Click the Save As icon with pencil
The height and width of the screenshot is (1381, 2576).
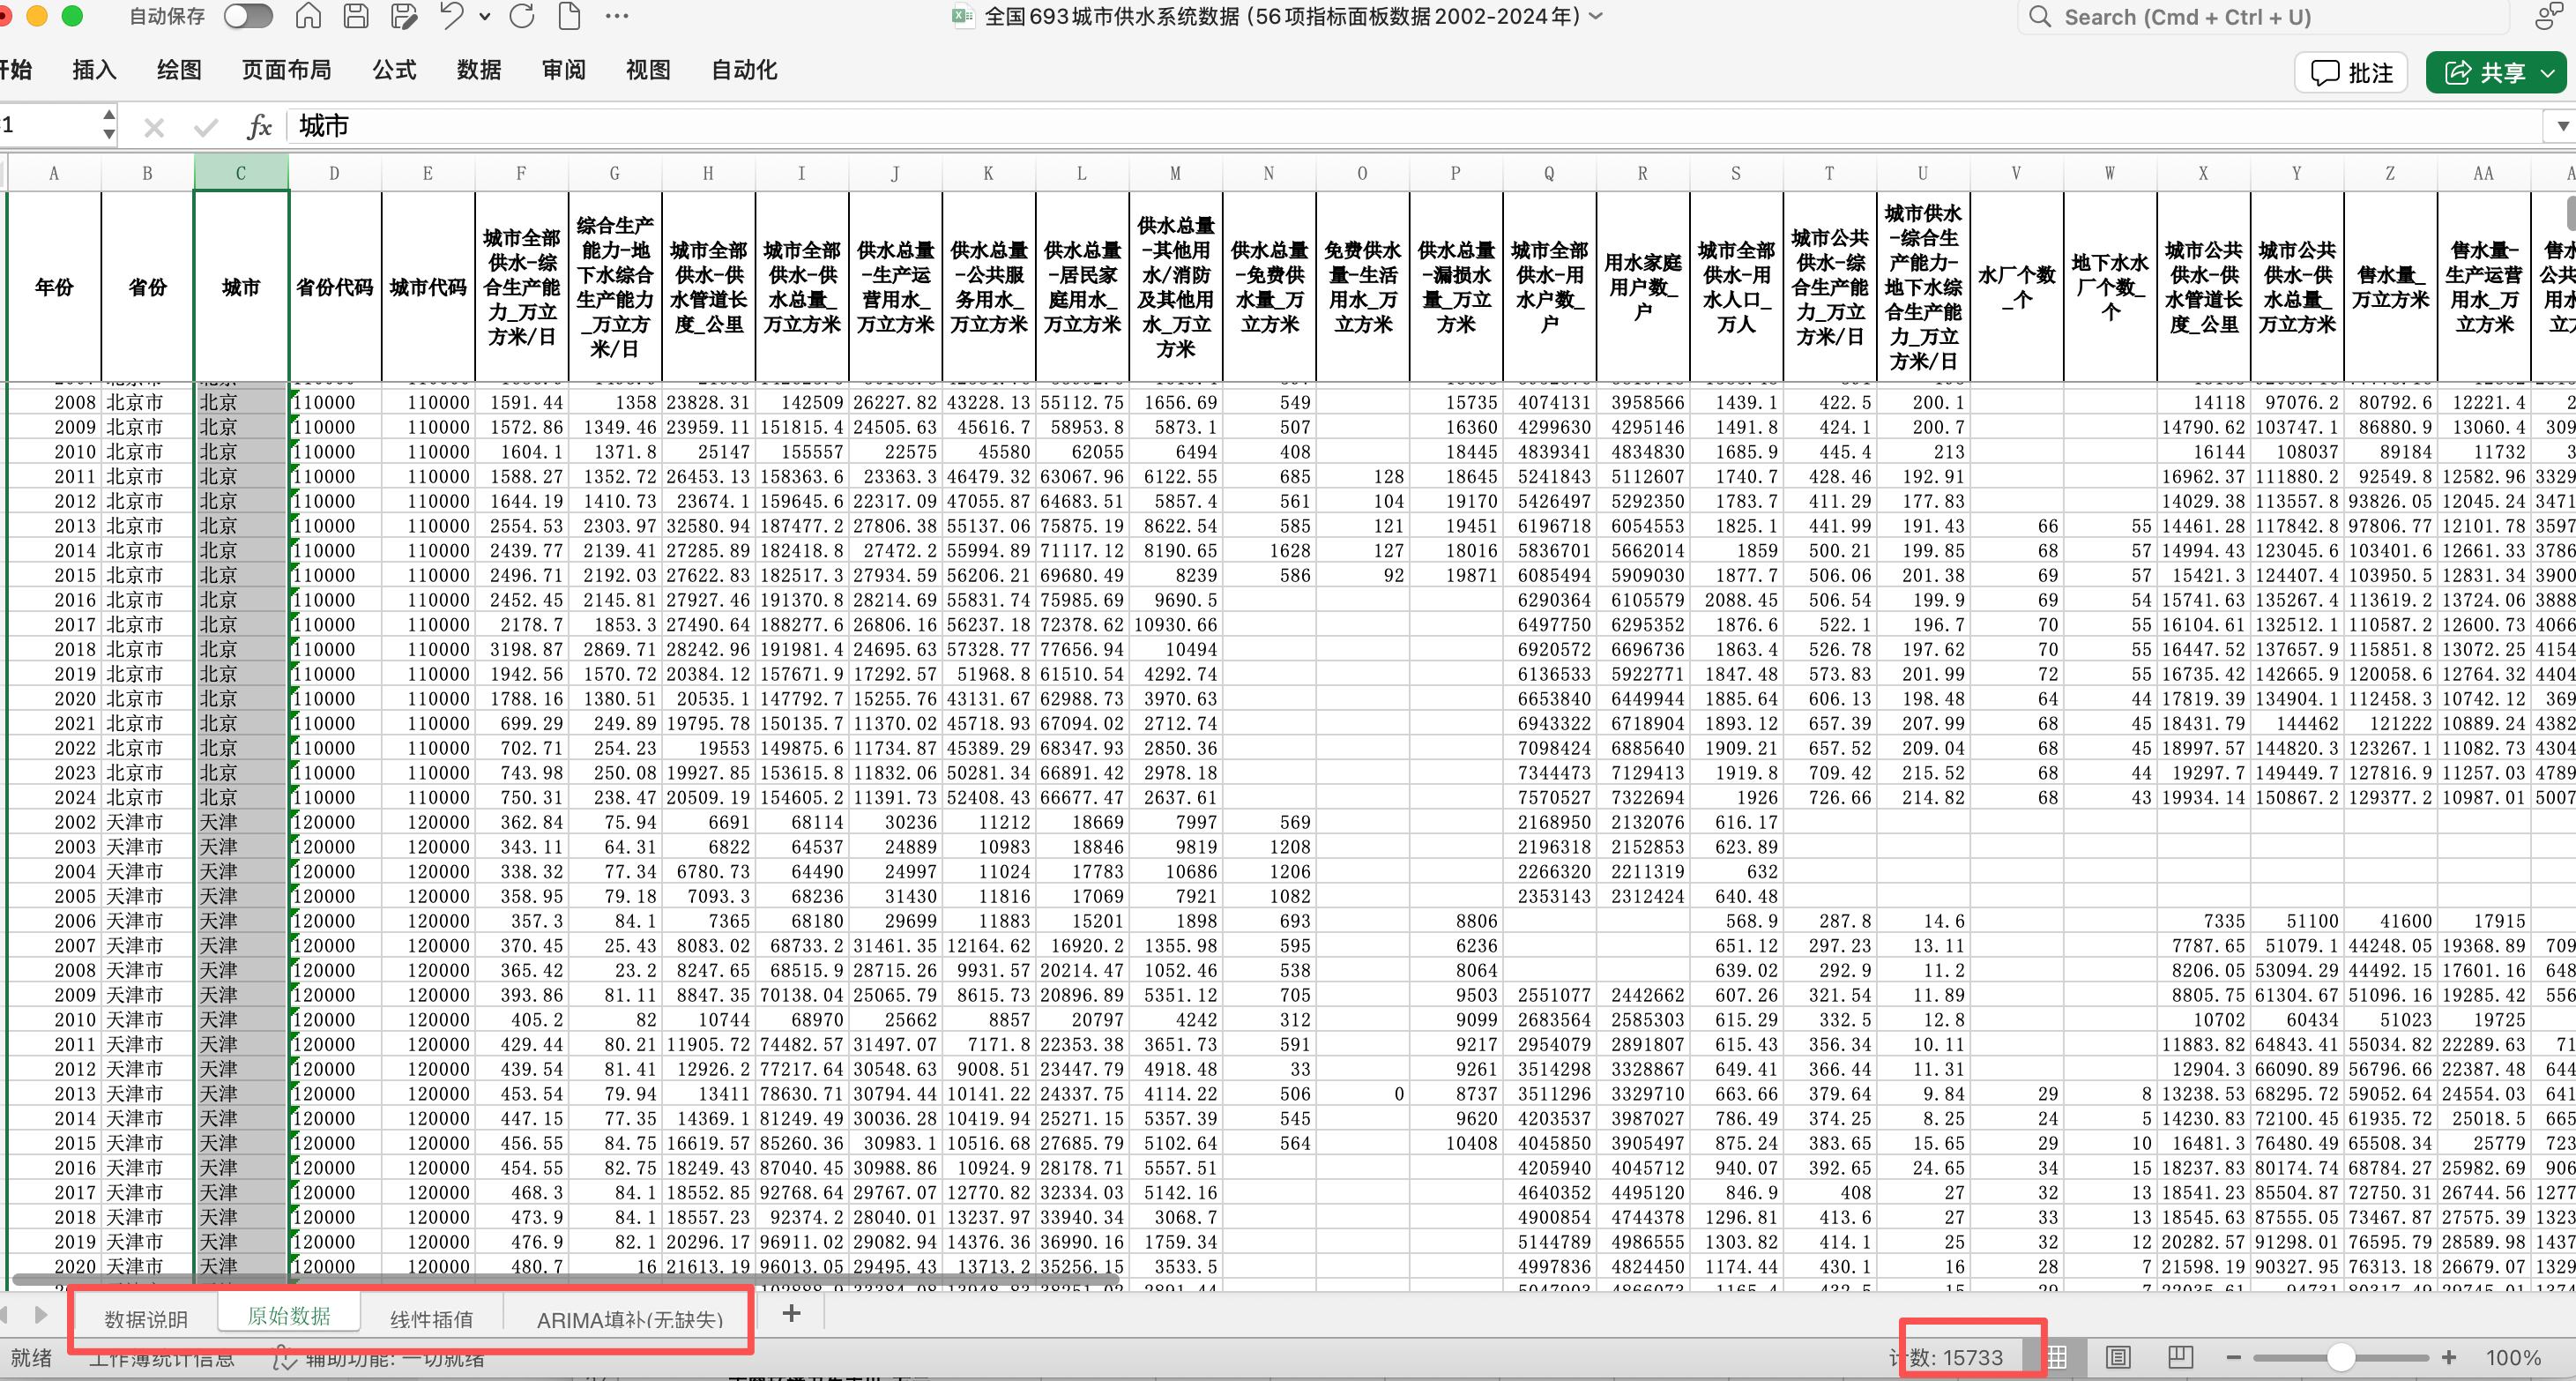(x=404, y=16)
